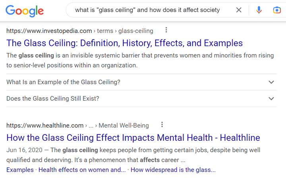
Task: Expand 'What Is an Example of the Glass Ceiling?' text
Action: 63,82
